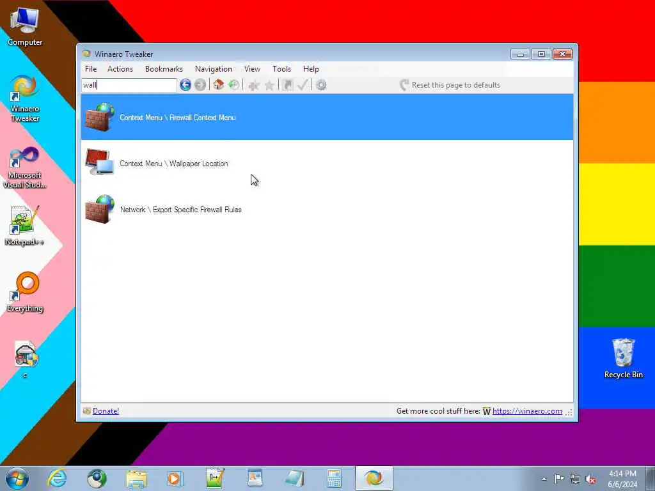Open the View menu
This screenshot has width=655, height=491.
coord(252,69)
